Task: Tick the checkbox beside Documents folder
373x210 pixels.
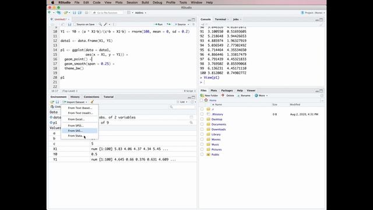Action: [202, 124]
